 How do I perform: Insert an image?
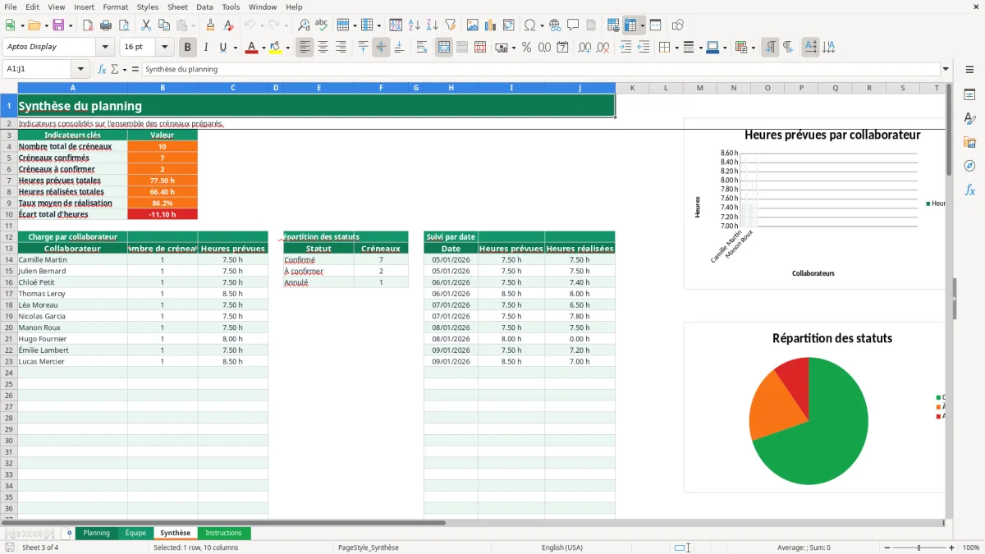473,25
